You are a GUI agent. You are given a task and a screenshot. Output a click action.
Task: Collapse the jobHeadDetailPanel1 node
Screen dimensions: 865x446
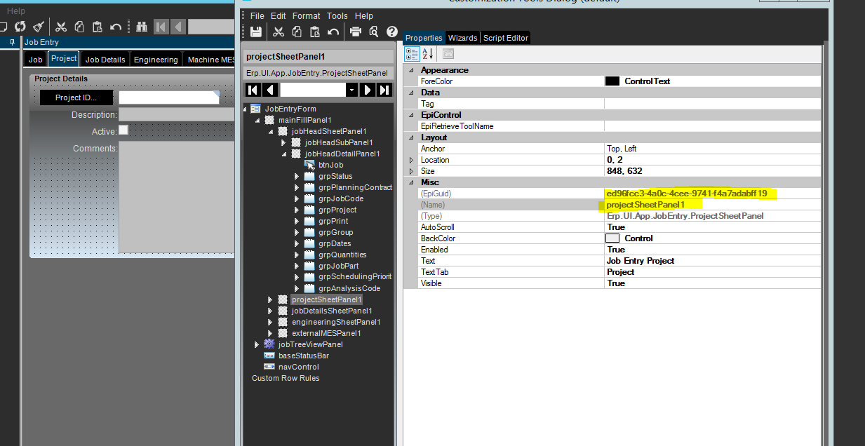[x=284, y=154]
